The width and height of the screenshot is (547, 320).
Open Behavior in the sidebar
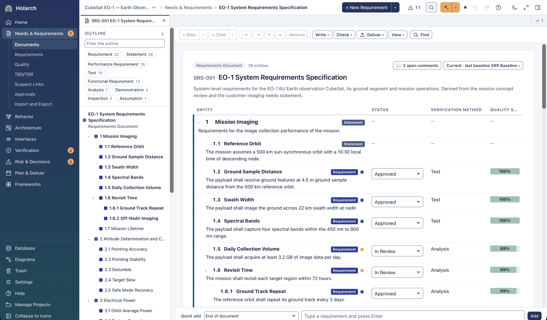40,117
